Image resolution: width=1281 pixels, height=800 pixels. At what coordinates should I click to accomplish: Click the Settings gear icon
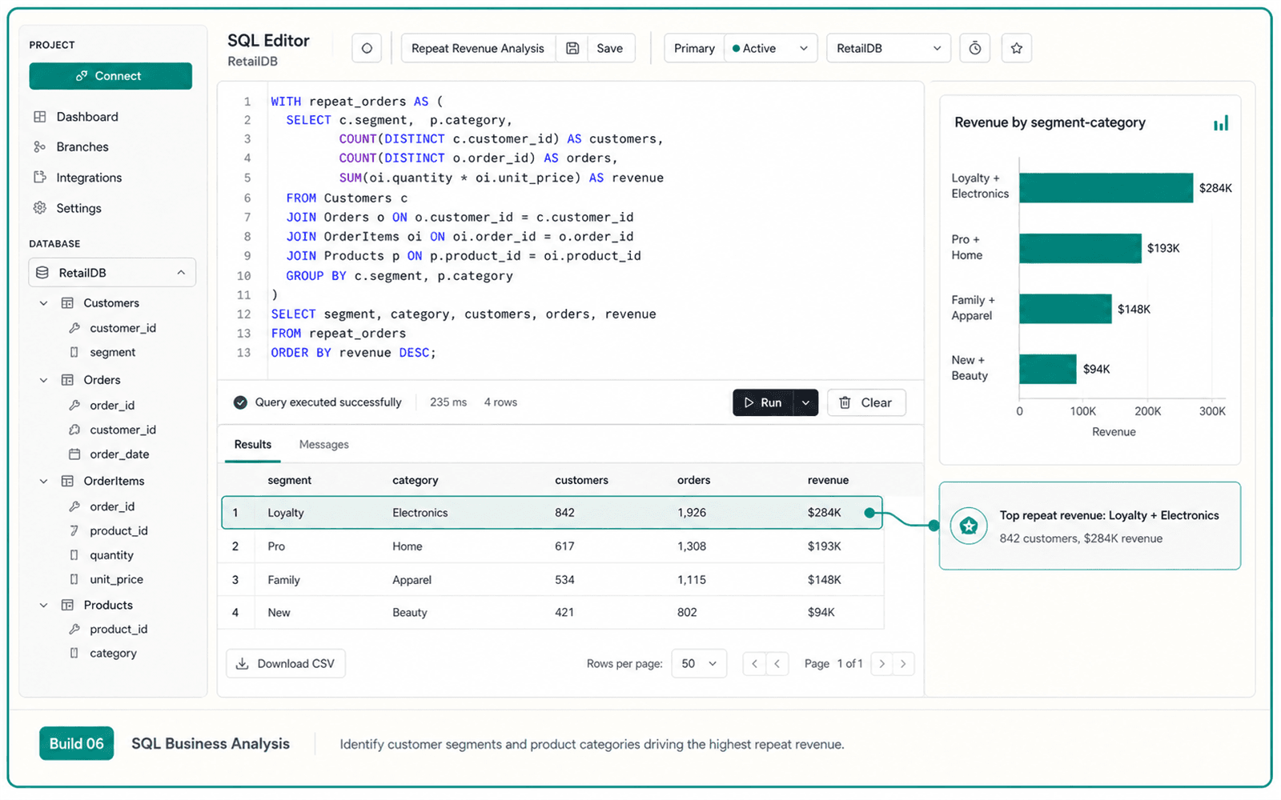pyautogui.click(x=40, y=208)
